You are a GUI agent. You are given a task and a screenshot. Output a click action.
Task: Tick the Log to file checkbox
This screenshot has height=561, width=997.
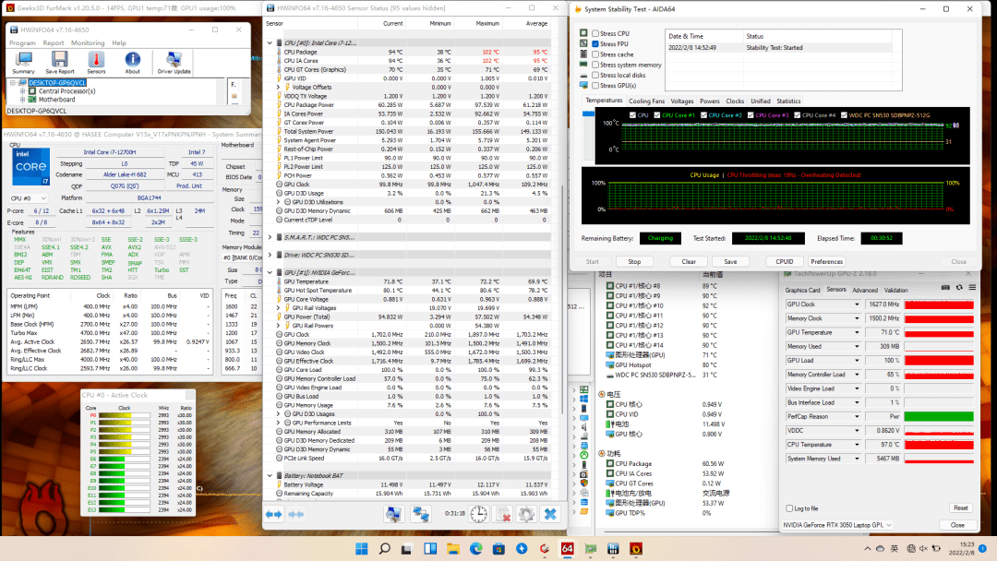pos(789,508)
